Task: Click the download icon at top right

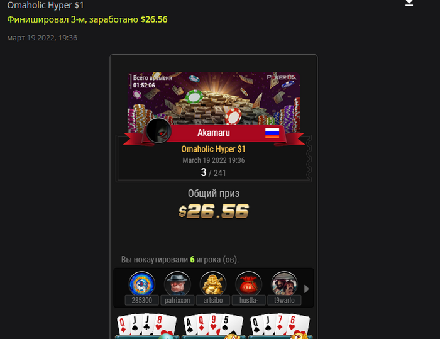Action: click(x=409, y=3)
